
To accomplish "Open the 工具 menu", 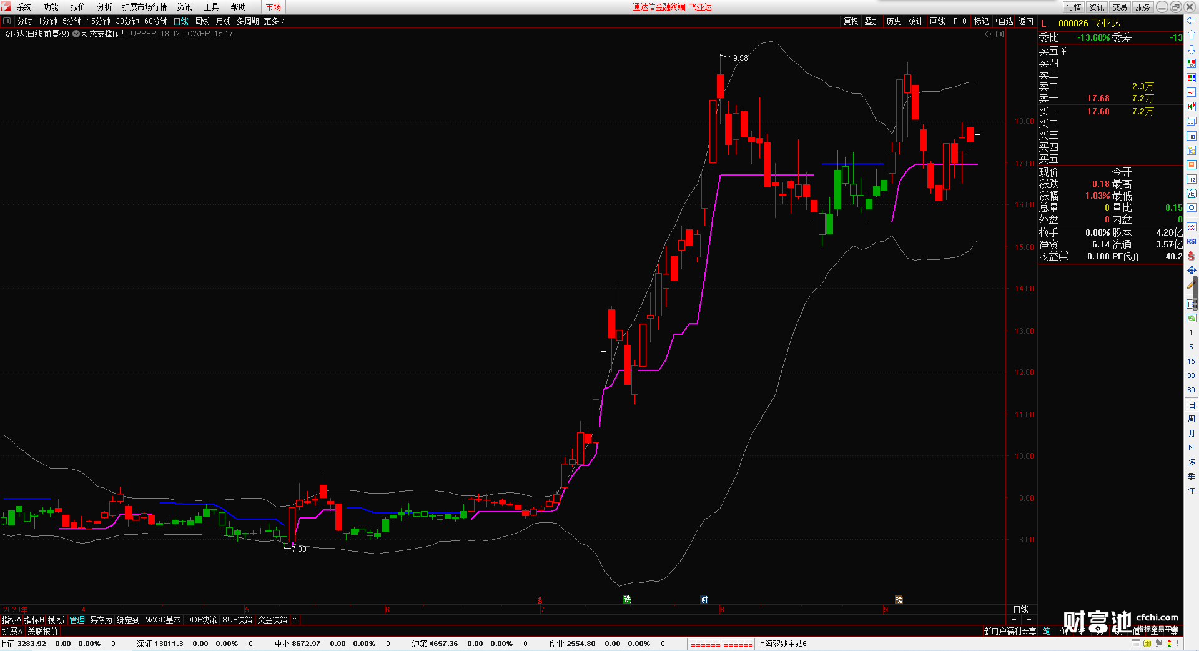I will 212,7.
